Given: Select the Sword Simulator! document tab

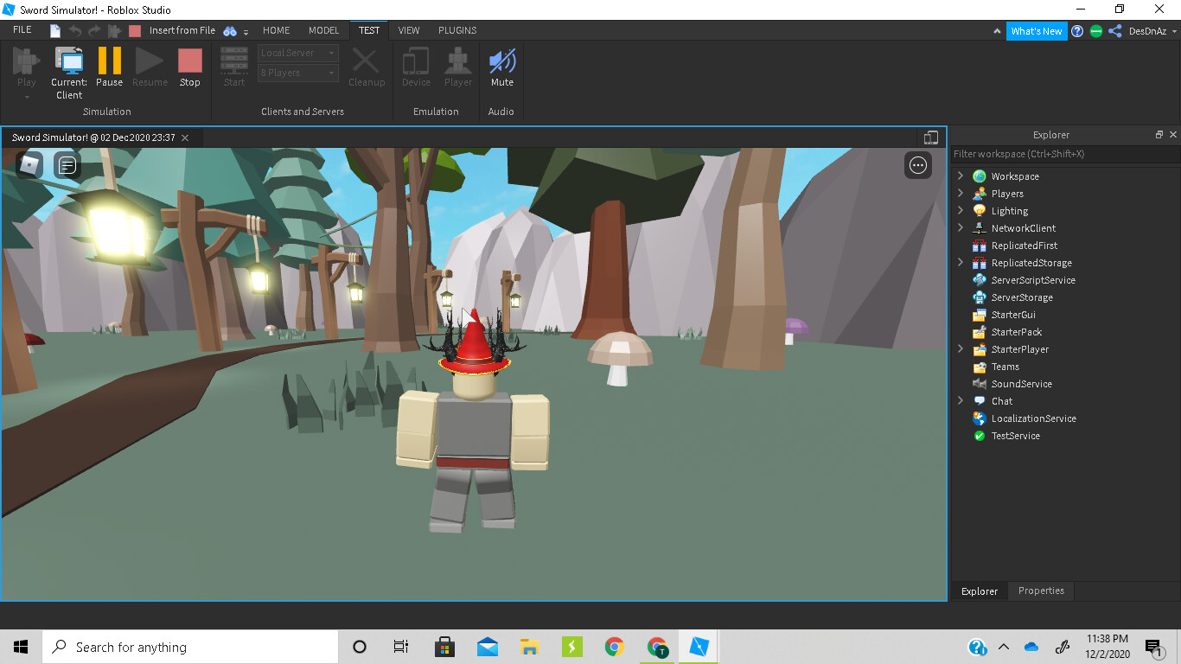Looking at the screenshot, I should click(x=93, y=137).
